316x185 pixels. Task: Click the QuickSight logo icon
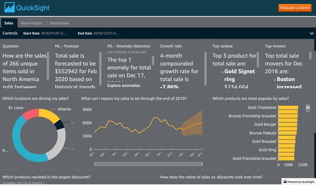point(9,7)
